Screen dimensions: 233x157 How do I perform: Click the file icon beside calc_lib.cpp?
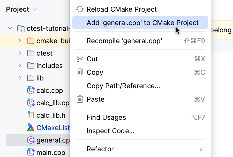coord(31,103)
